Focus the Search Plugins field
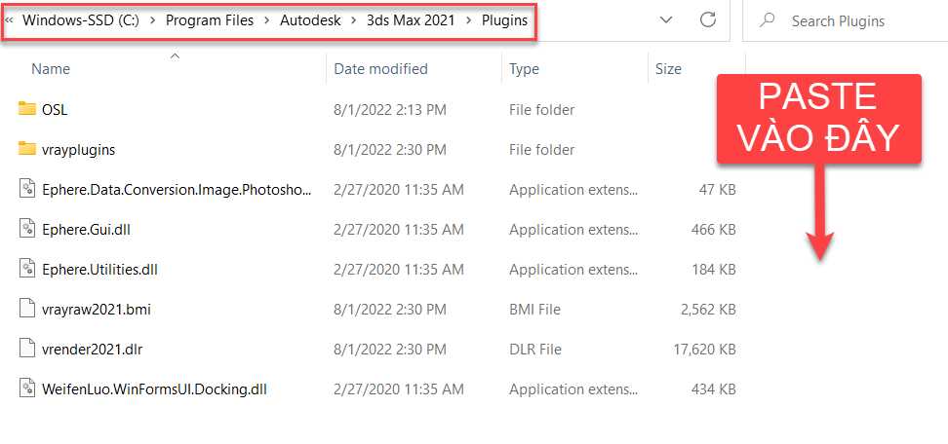Screen dimensions: 948x444 click(845, 21)
